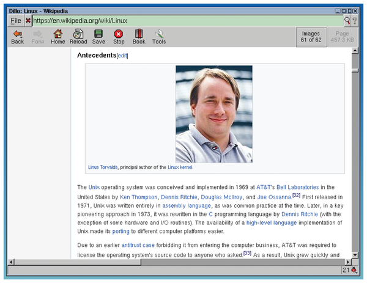Reload the current page
The height and width of the screenshot is (283, 367).
78,37
